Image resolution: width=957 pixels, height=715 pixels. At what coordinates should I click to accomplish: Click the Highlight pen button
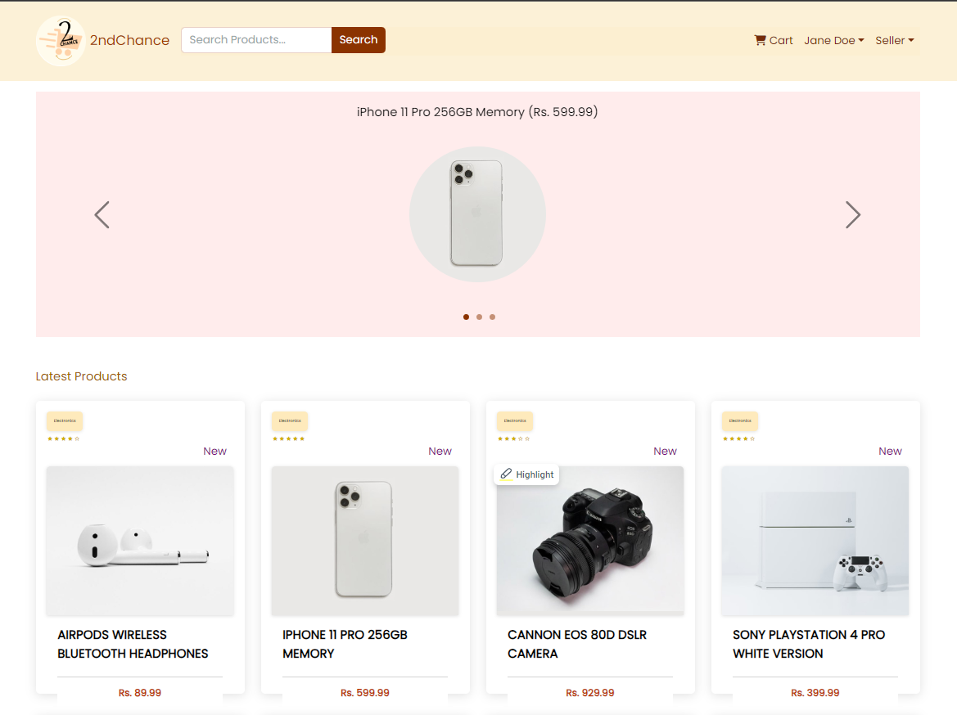point(527,474)
